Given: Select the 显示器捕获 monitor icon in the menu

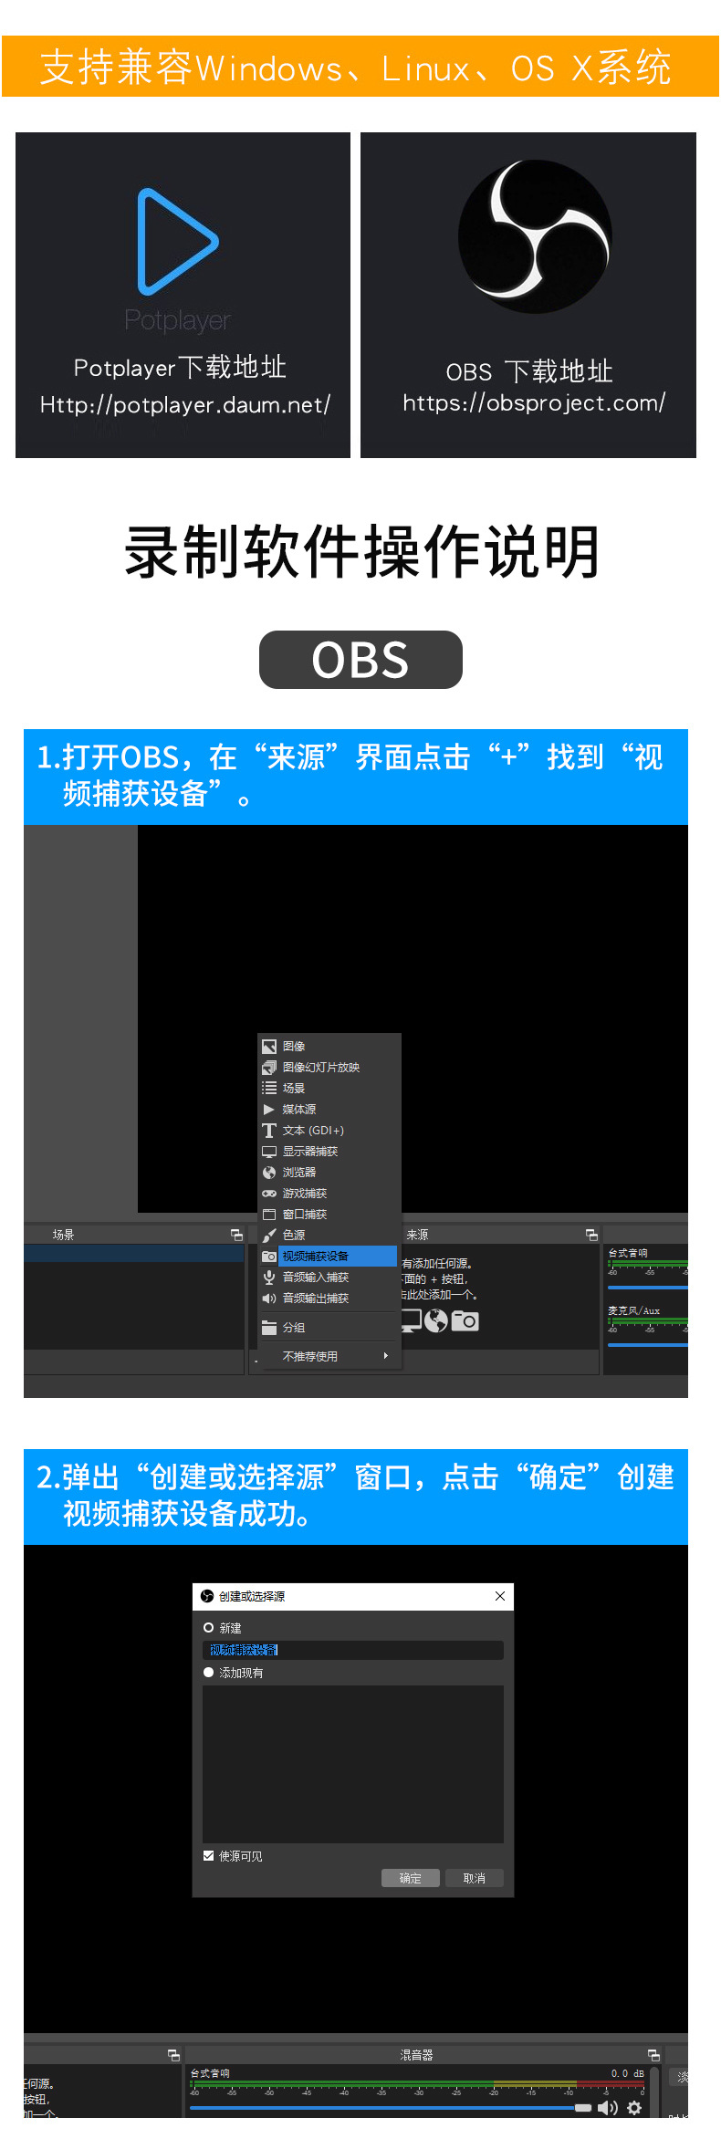Looking at the screenshot, I should pos(269,1152).
